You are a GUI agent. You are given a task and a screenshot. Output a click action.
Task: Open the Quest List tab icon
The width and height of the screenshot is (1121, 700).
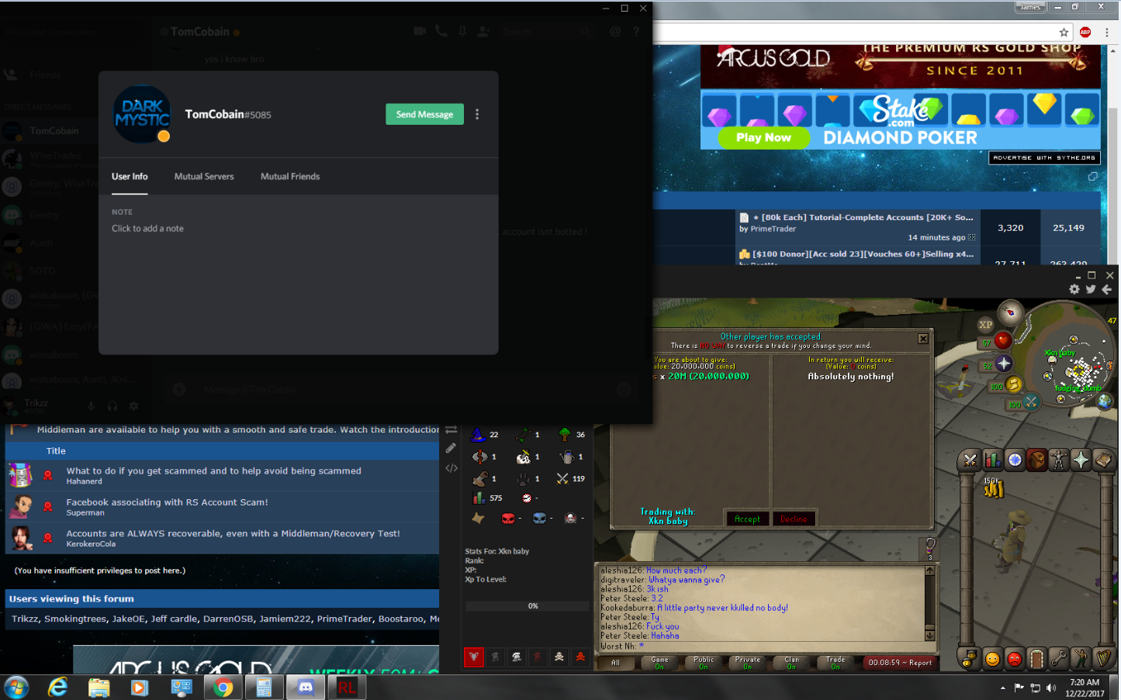pyautogui.click(x=1015, y=460)
